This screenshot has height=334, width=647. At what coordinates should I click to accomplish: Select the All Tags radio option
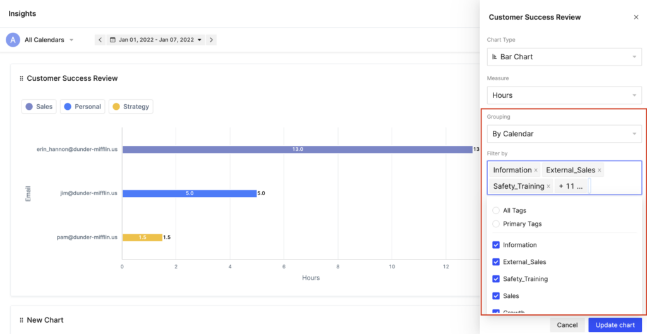pyautogui.click(x=496, y=210)
